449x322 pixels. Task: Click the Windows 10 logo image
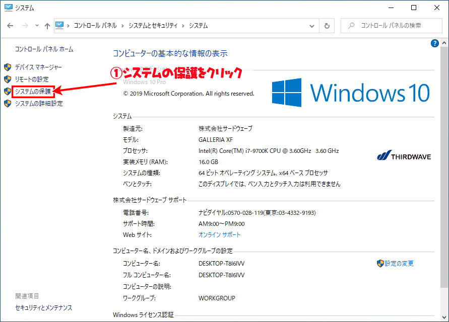tap(351, 93)
